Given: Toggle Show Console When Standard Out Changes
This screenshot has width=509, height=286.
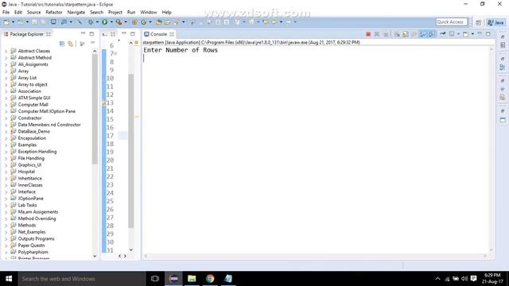Looking at the screenshot, I should tap(423, 34).
